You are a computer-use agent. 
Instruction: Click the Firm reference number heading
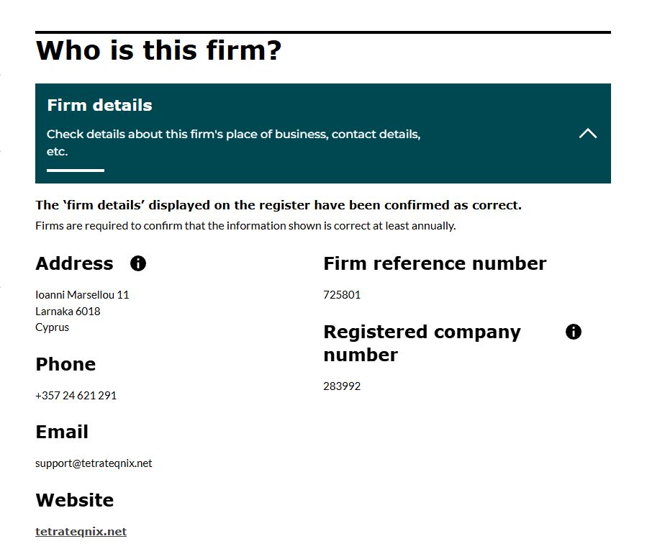coord(435,263)
